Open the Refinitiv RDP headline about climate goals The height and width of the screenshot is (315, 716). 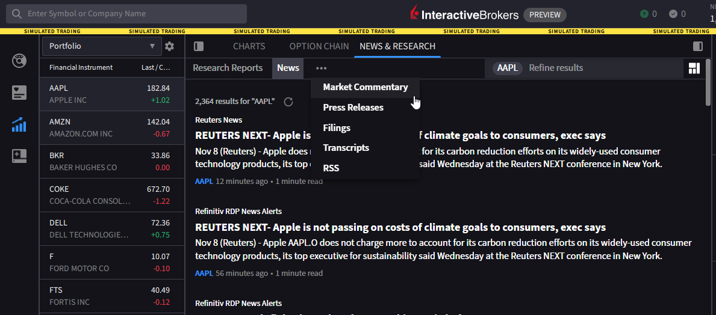click(x=400, y=227)
